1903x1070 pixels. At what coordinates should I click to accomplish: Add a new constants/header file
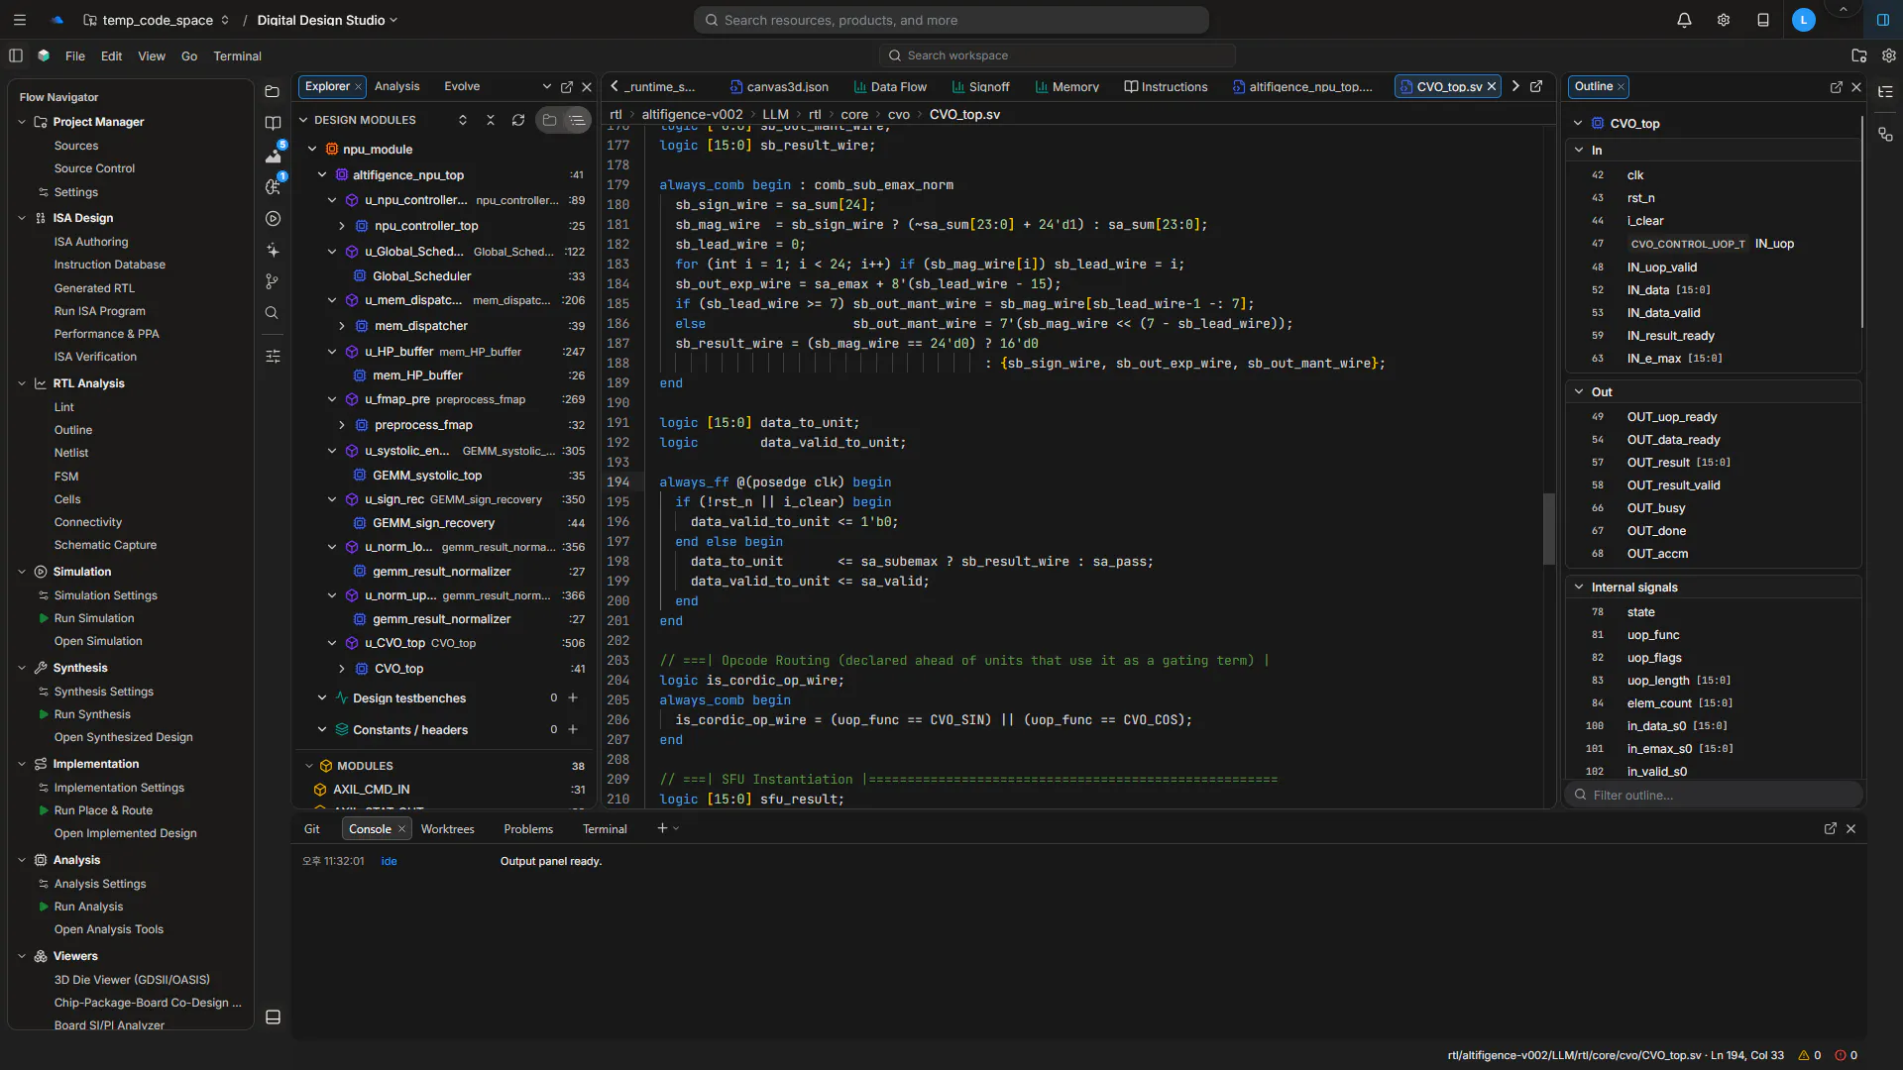pyautogui.click(x=573, y=729)
